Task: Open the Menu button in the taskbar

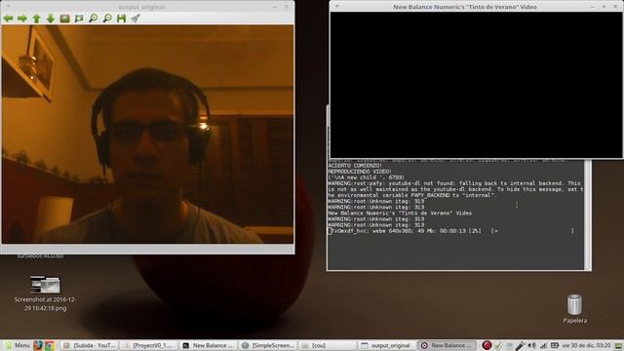Action: 18,345
